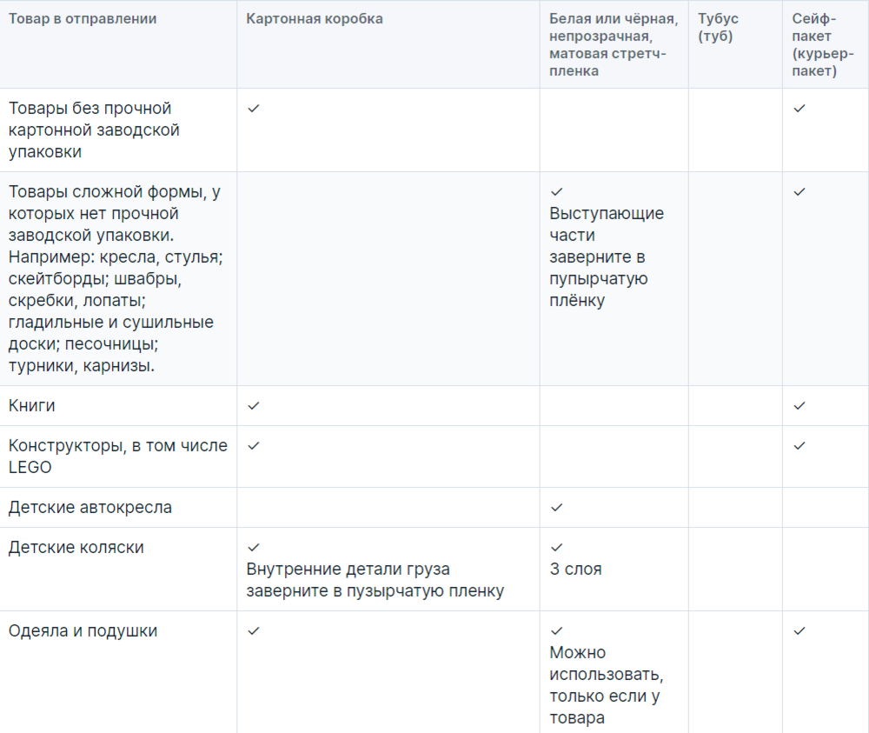
Task: Click 'Товар в отправлении' header cell
Action: point(83,19)
